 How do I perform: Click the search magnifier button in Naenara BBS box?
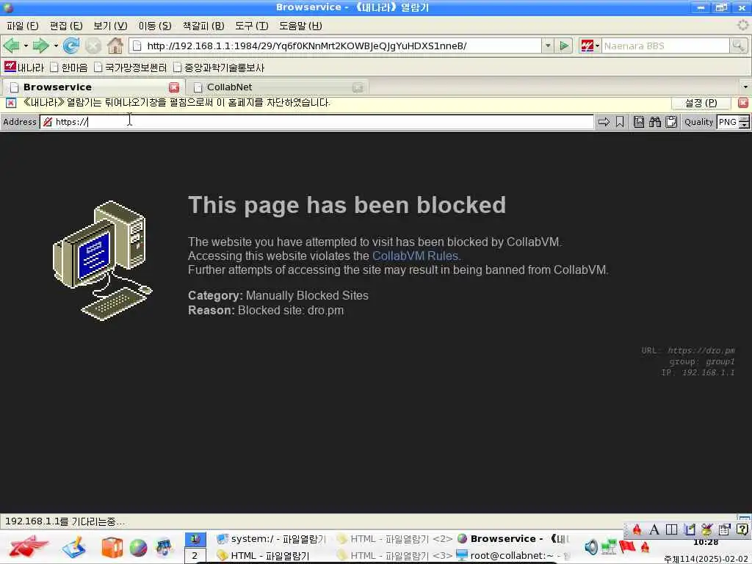pos(738,46)
